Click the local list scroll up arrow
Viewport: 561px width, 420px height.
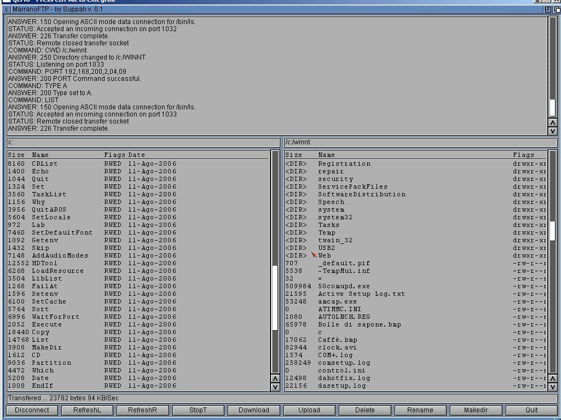click(x=275, y=378)
